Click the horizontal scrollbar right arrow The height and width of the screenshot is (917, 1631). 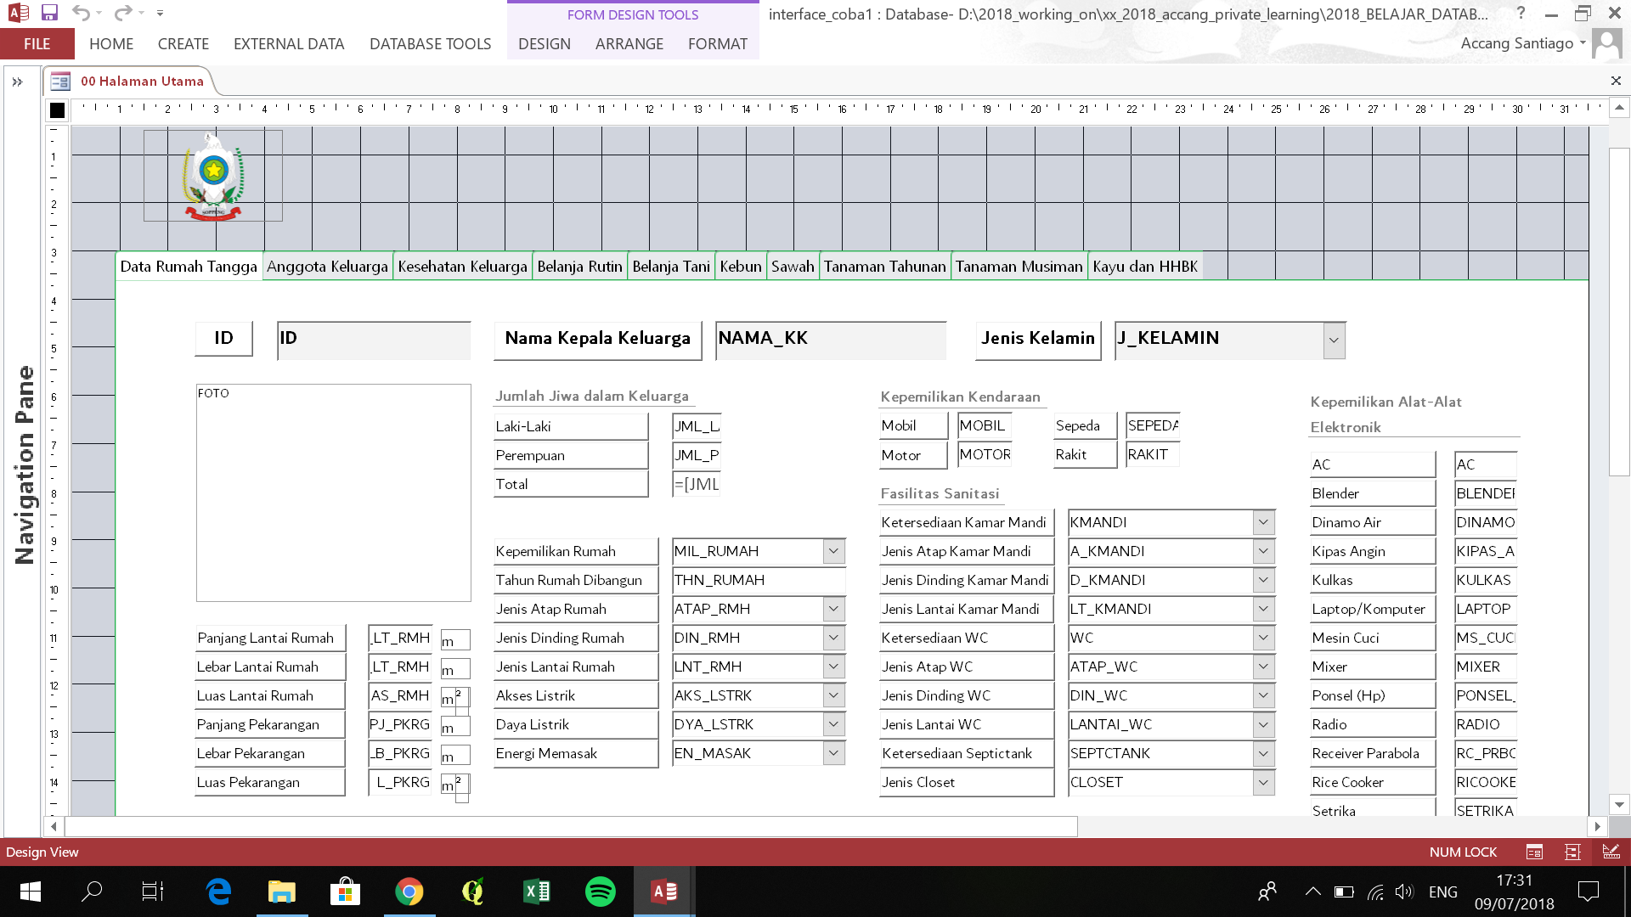(1597, 826)
